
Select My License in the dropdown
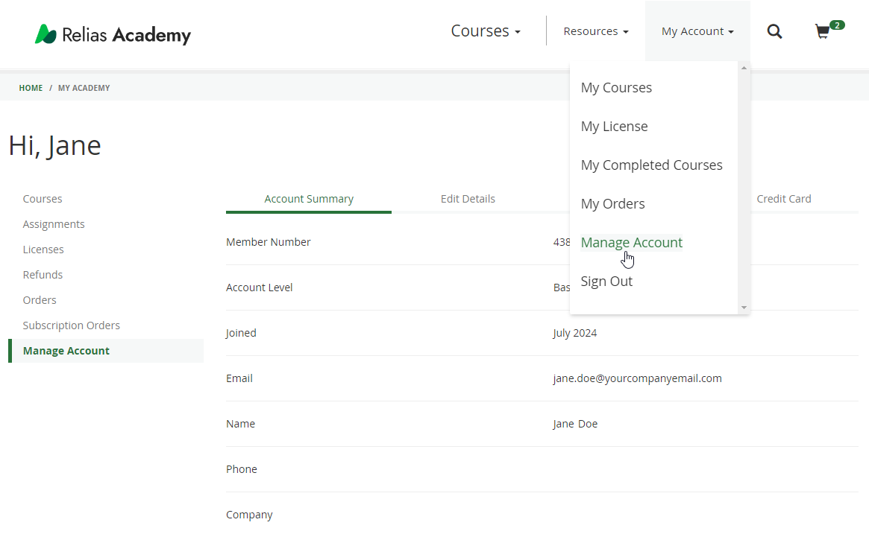coord(614,126)
